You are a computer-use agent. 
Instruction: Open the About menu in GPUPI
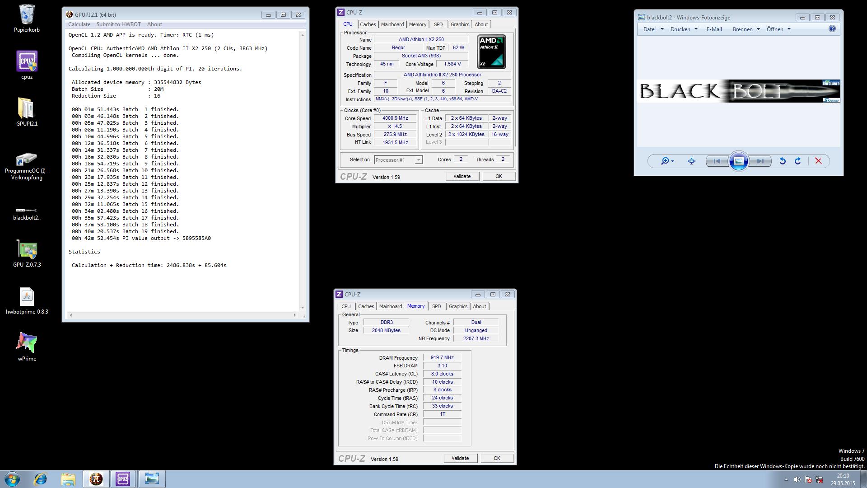click(x=154, y=24)
